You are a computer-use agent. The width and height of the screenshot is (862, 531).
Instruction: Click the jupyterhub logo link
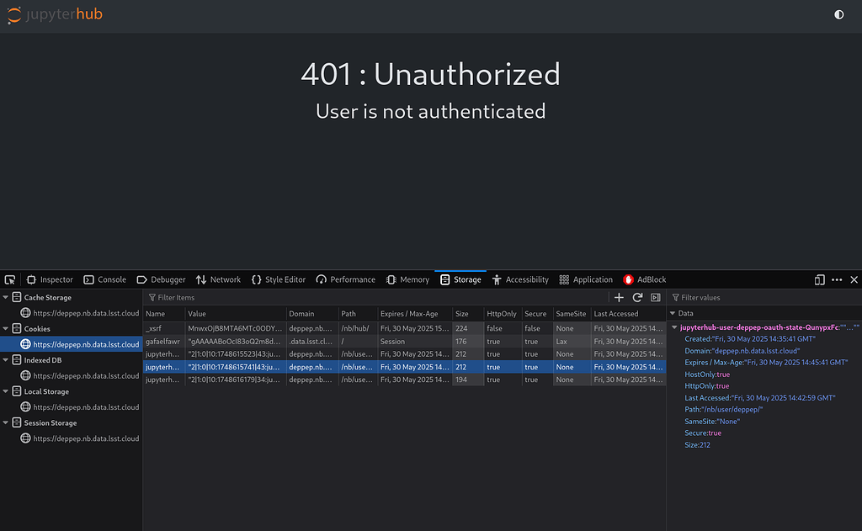[53, 14]
